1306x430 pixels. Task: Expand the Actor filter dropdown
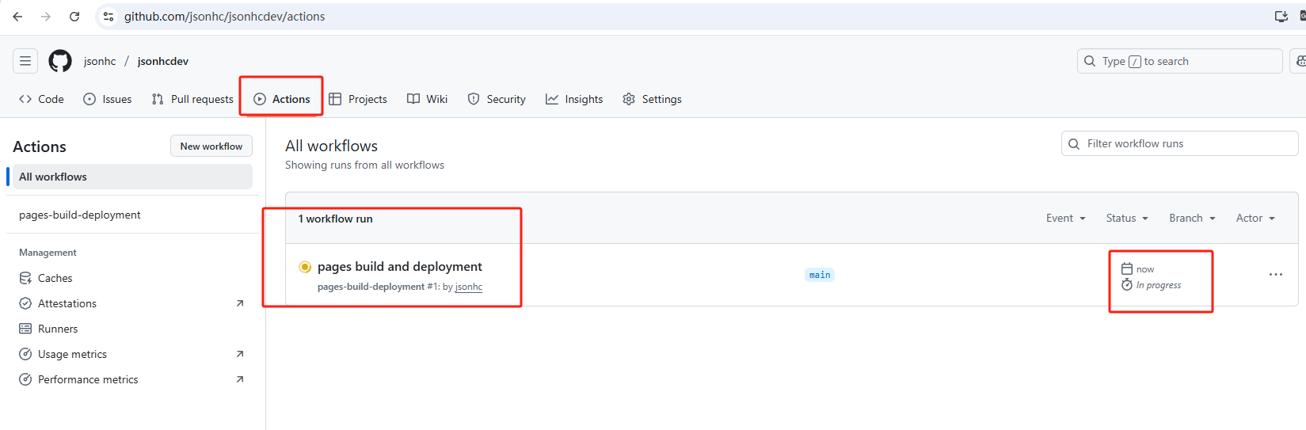point(1255,218)
